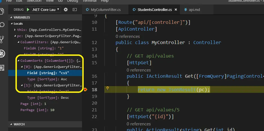Open the File menu

9,1
